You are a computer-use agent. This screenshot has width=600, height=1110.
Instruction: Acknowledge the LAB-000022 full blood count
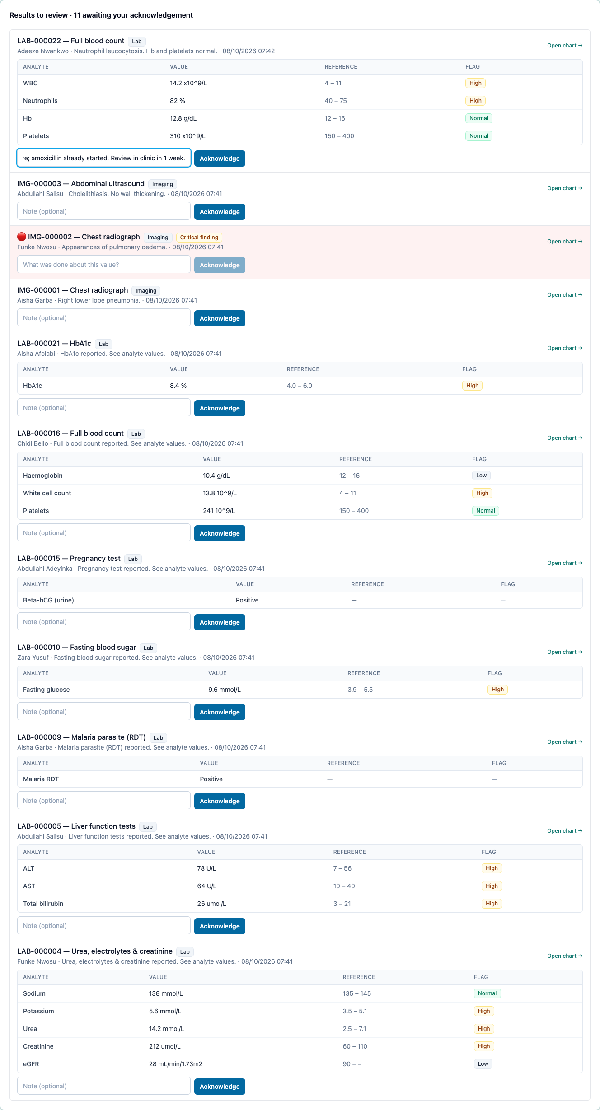(x=220, y=159)
